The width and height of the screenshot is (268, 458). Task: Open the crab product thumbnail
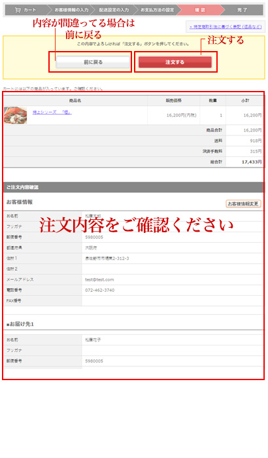16,115
